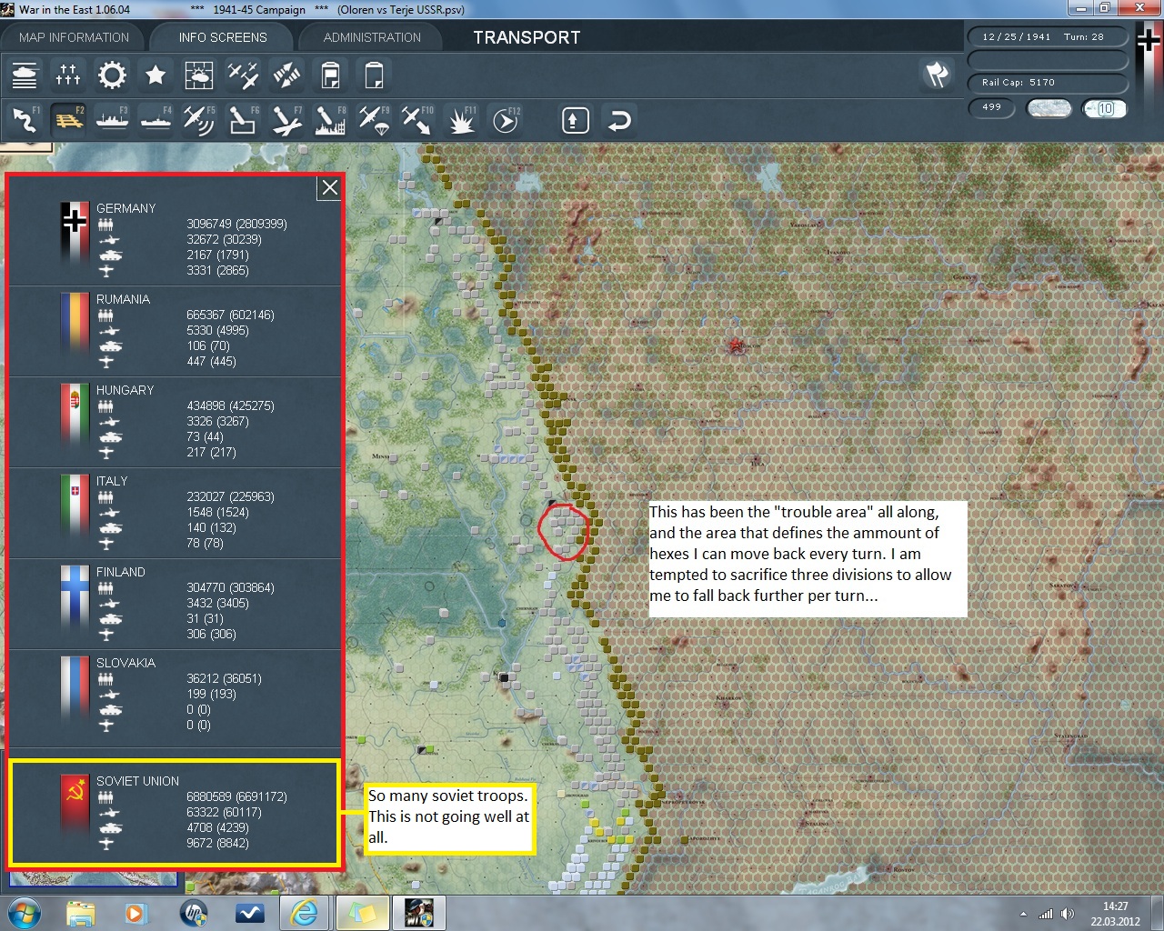Click the Rail Cap 5170 field
This screenshot has width=1164, height=931.
coord(1047,83)
